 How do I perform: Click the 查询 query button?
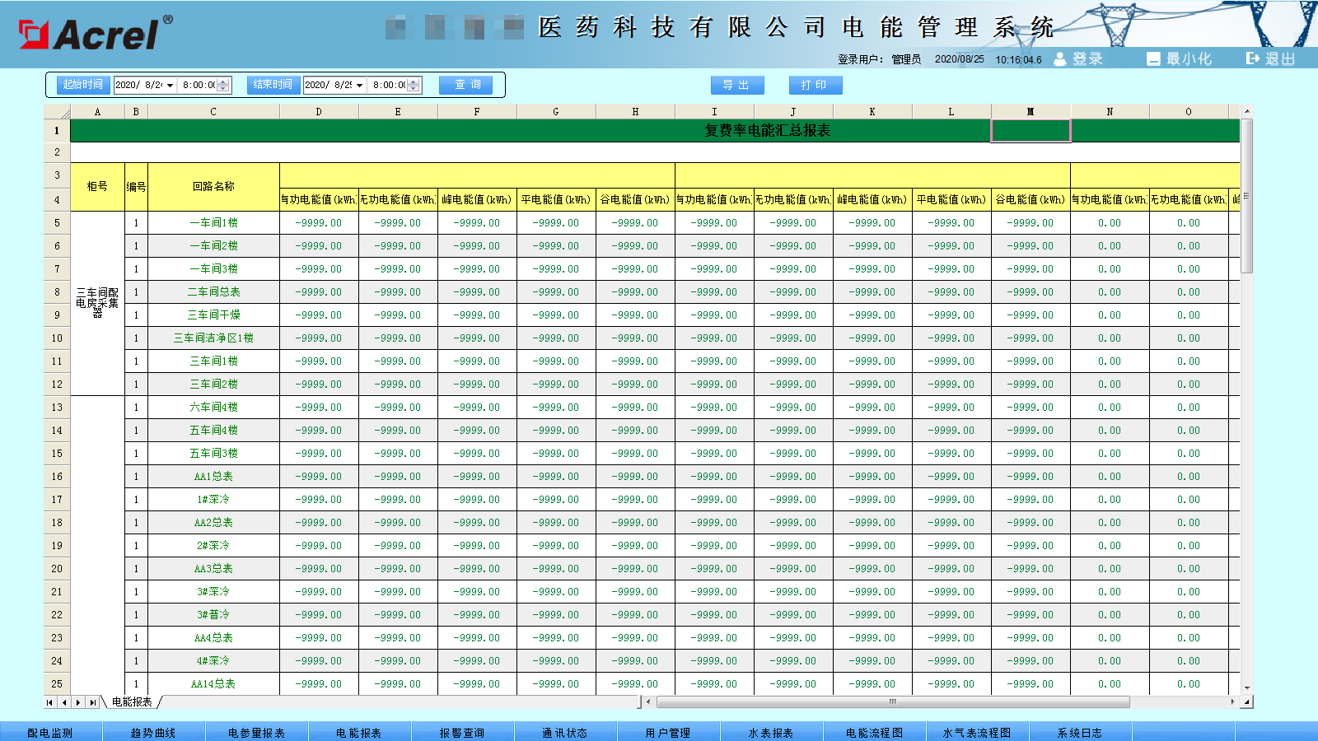coord(466,85)
